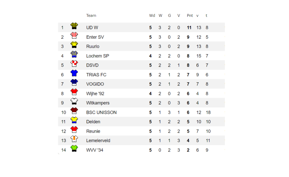Open the DSVD team link
Image resolution: width=289 pixels, height=177 pixels.
click(x=93, y=65)
